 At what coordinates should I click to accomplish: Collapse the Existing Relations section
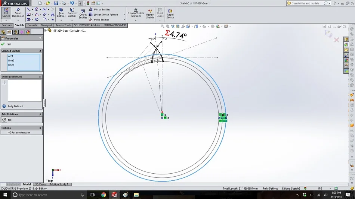pos(40,76)
